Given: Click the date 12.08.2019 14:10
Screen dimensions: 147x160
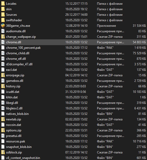Looking at the screenshot, I should (76, 26).
